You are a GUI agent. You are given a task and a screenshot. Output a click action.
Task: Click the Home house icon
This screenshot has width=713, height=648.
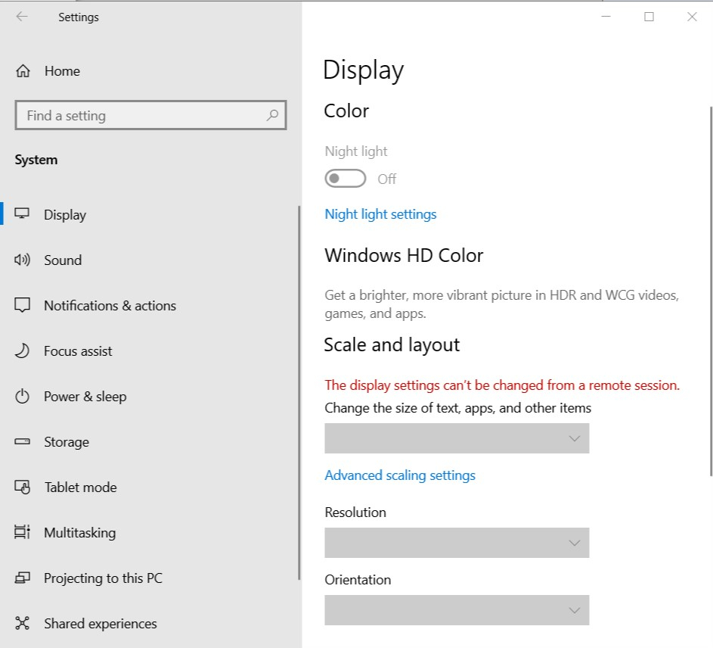[x=23, y=71]
